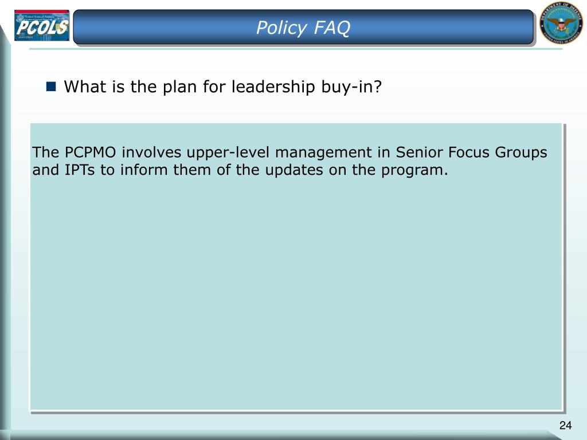This screenshot has height=440, width=587.
Task: Select the word "updates" in second line
Action: pos(294,171)
